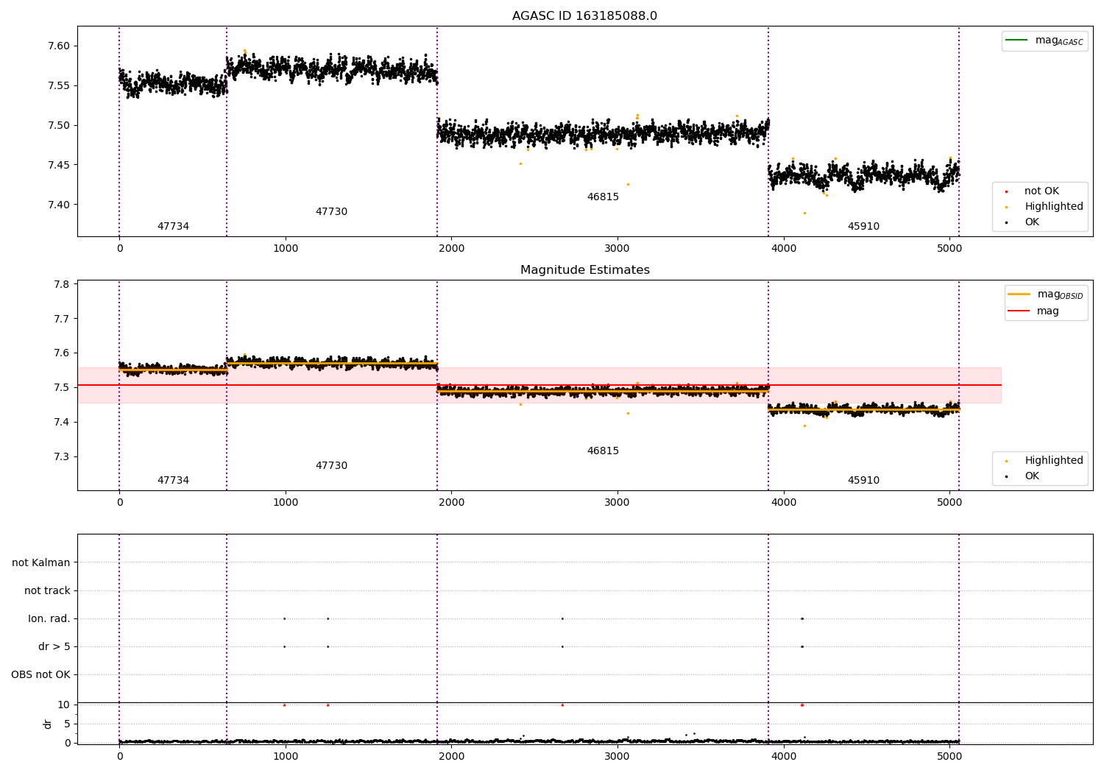The width and height of the screenshot is (1104, 773).
Task: Click OBSID label 47734 in Magnitude Estimates plot
Action: click(173, 481)
